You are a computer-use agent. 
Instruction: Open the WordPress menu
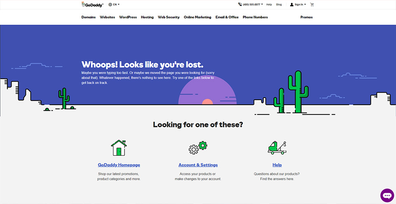click(128, 17)
